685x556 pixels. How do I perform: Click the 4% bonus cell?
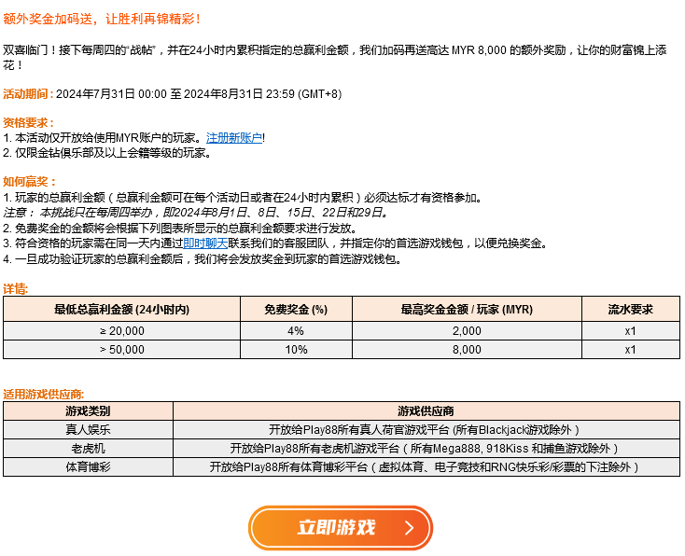[296, 331]
